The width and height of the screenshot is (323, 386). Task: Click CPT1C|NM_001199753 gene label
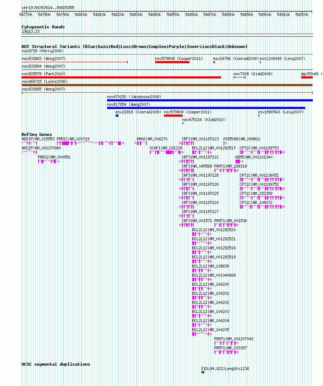[259, 148]
